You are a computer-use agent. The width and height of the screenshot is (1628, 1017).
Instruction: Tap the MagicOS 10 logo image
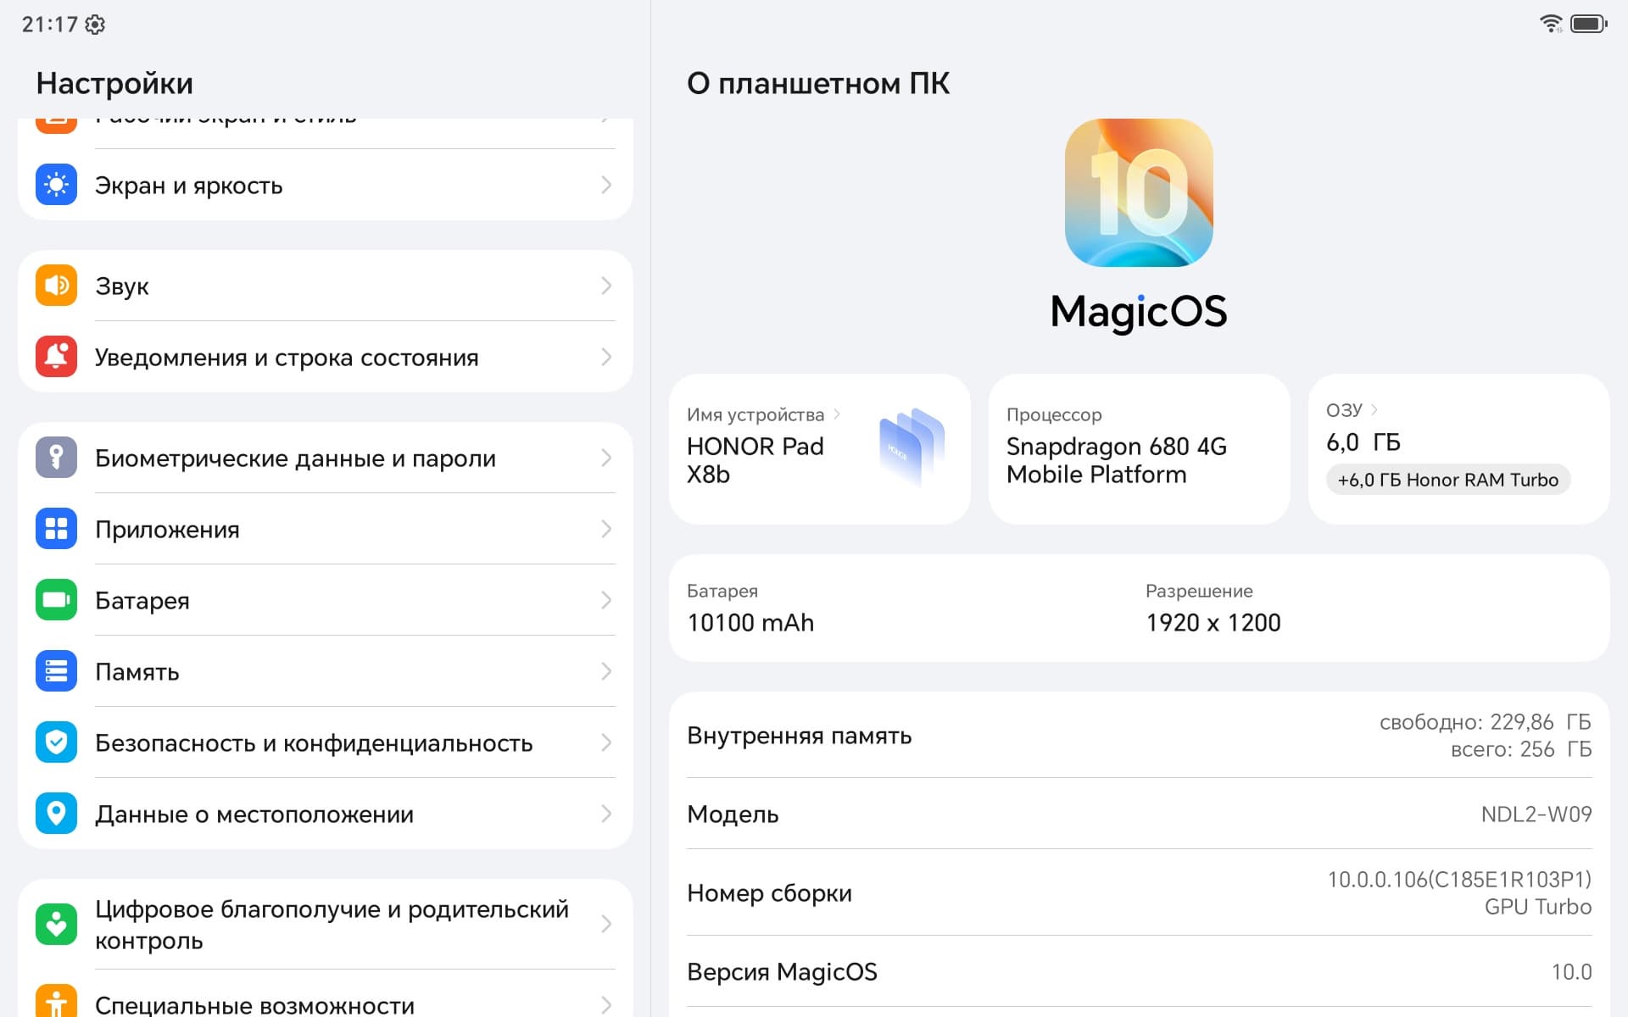pyautogui.click(x=1138, y=193)
